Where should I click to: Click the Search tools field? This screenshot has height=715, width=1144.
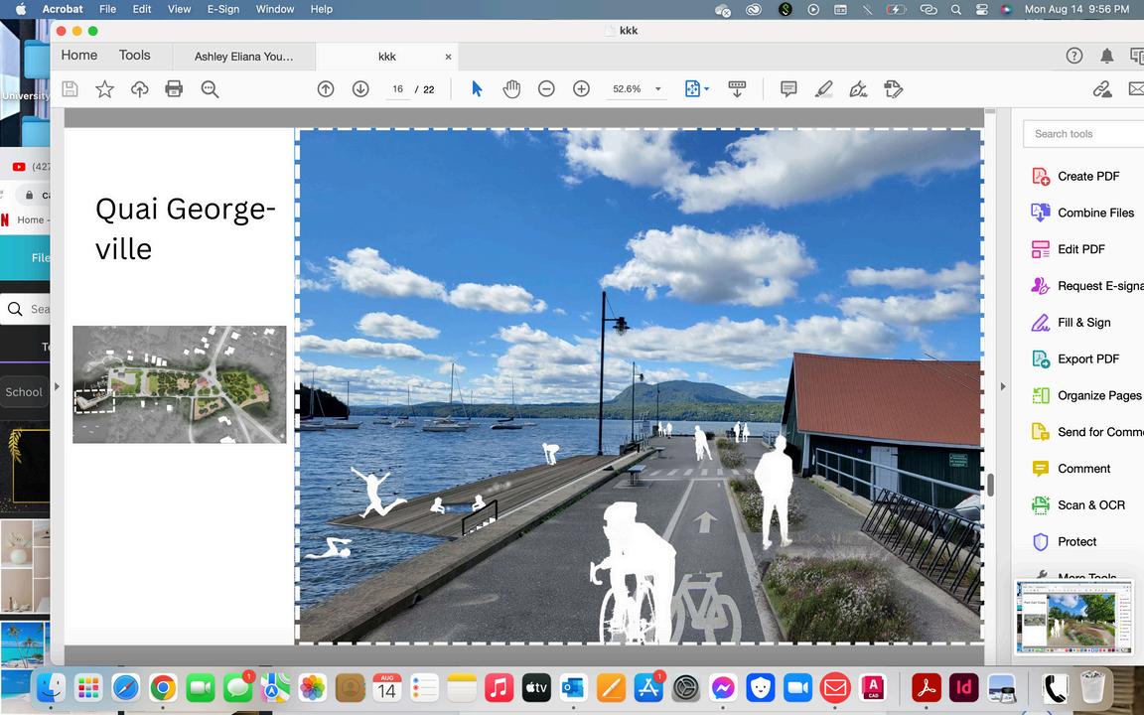tap(1082, 134)
